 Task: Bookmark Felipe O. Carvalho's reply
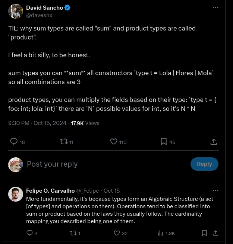point(204,233)
